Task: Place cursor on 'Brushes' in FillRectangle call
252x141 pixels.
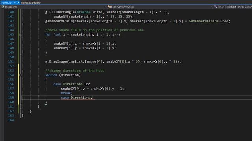Action: click(x=83, y=12)
